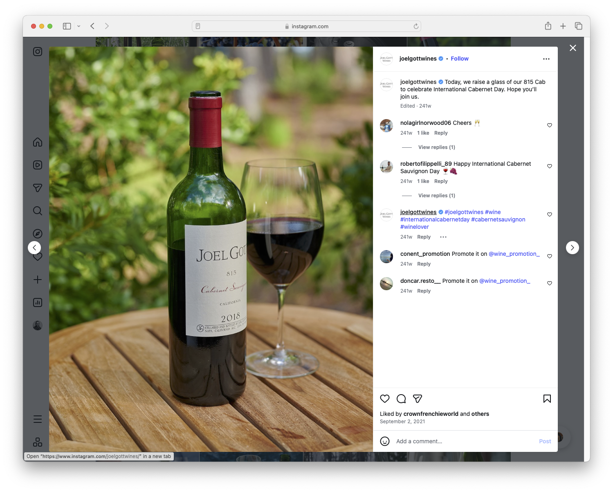
Task: Open the #cabernetsauvignon hashtag link
Action: click(x=498, y=219)
